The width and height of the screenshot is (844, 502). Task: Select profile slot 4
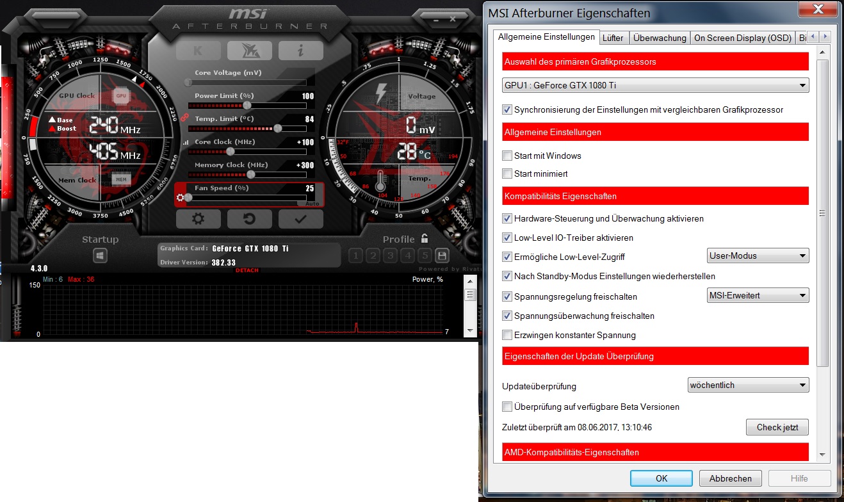(407, 256)
